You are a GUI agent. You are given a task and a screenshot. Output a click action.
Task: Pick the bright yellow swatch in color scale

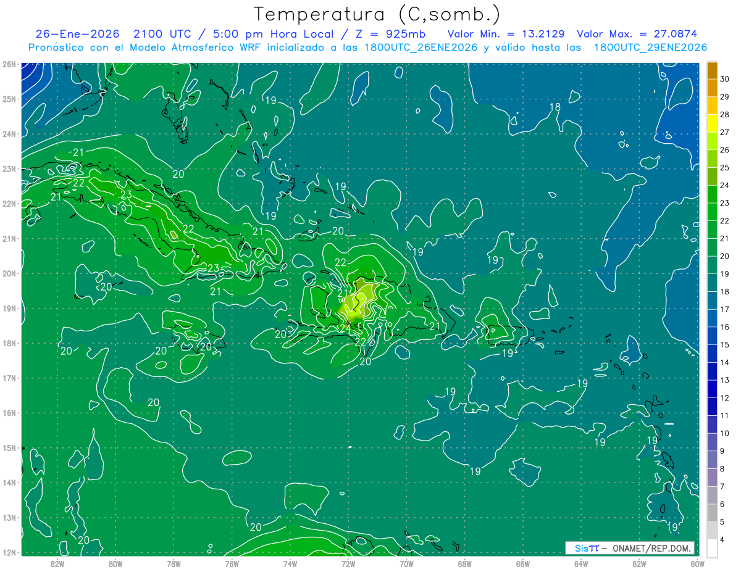coord(712,123)
